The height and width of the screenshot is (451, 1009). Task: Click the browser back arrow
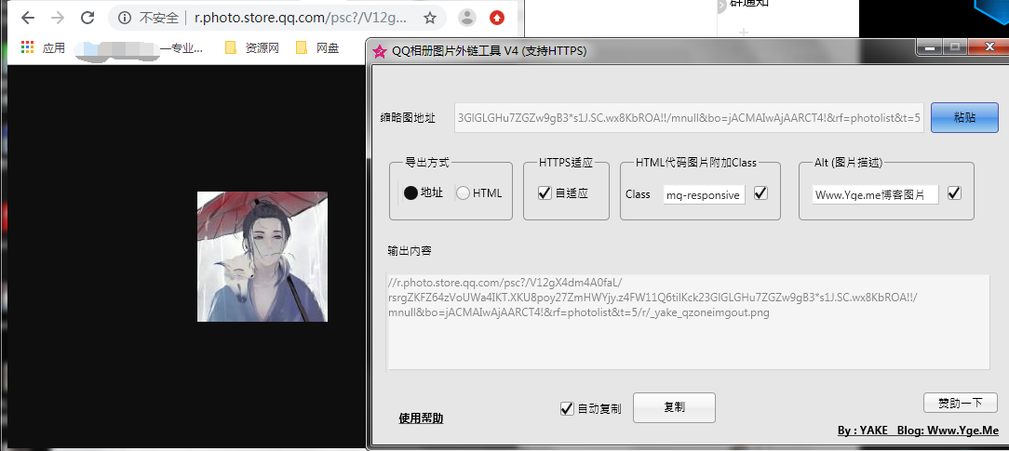click(x=28, y=18)
